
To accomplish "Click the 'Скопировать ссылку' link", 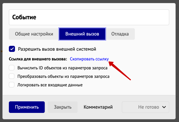I will pyautogui.click(x=89, y=59).
